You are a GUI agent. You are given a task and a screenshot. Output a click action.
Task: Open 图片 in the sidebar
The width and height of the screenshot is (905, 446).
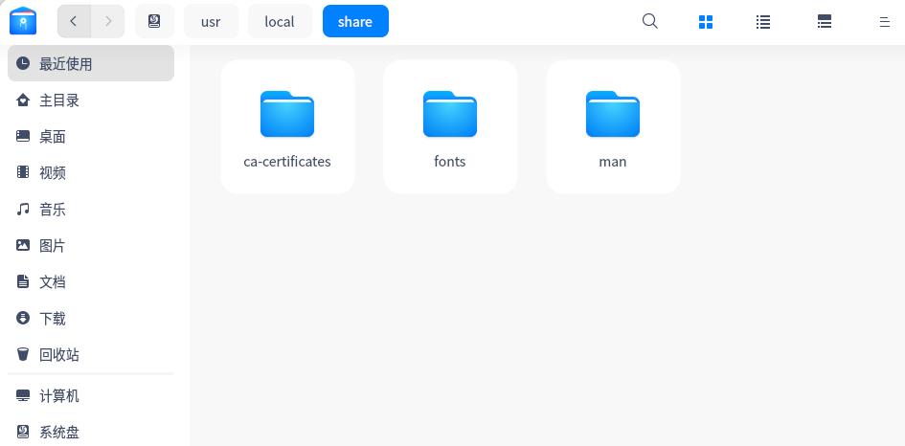[91, 245]
